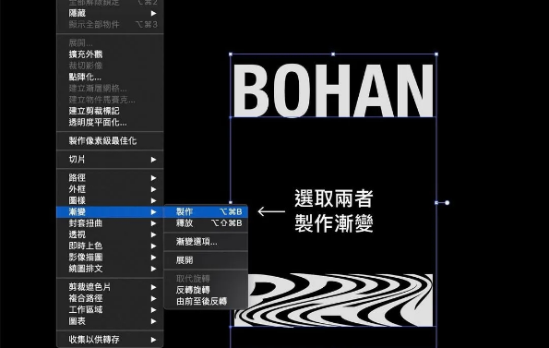Image resolution: width=549 pixels, height=348 pixels.
Task: Open 漸變選項... dialog
Action: 206,242
